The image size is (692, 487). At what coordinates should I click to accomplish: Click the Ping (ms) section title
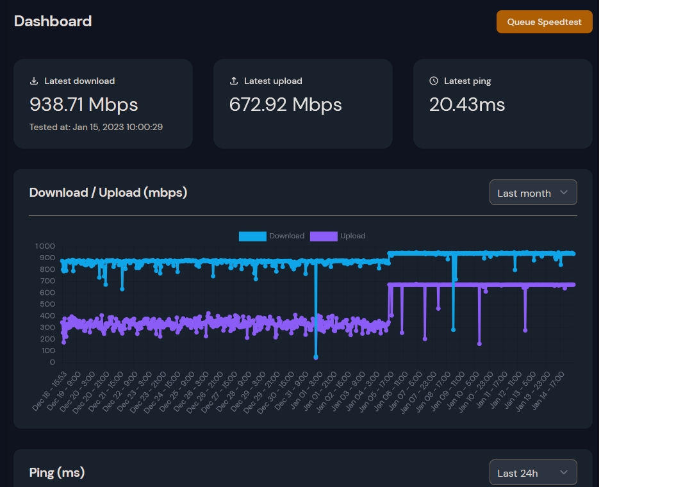click(x=57, y=472)
